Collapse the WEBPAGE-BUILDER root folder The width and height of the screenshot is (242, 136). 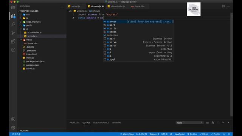(x=29, y=11)
